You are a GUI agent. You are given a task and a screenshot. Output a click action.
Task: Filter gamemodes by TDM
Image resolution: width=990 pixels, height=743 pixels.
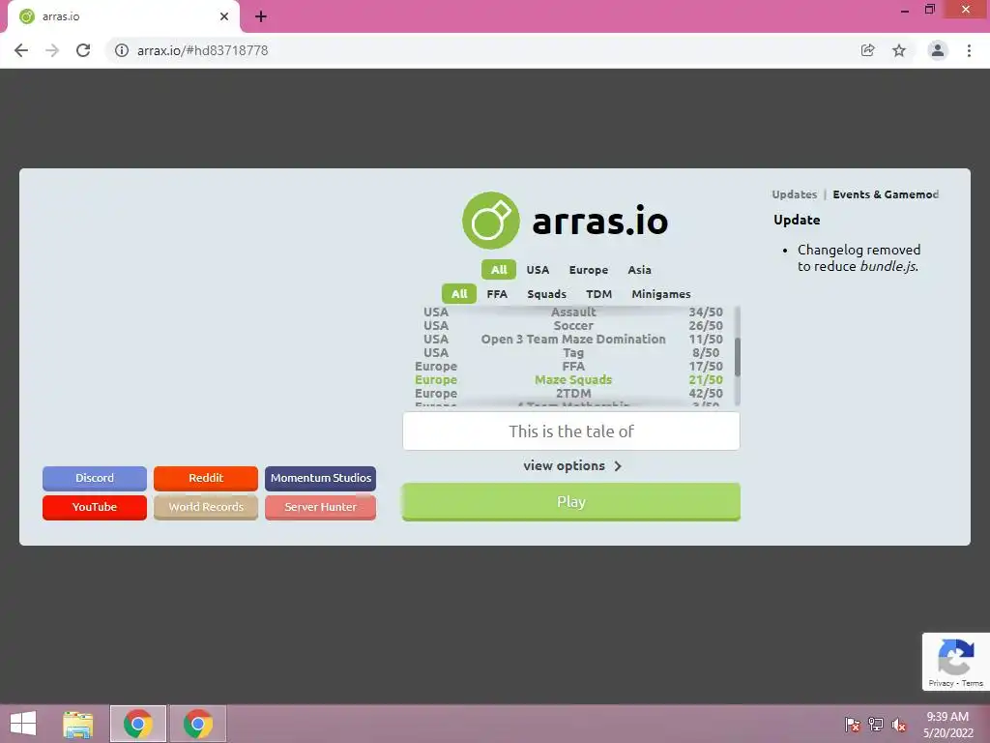pyautogui.click(x=598, y=294)
